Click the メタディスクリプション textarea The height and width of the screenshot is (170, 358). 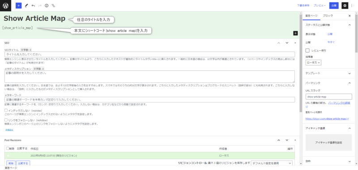149,77
